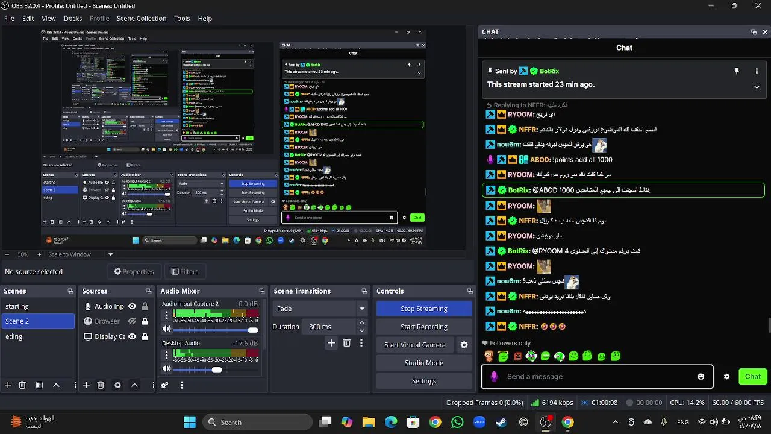Viewport: 771px width, 434px height.
Task: Increase transition duration with up arrow
Action: pyautogui.click(x=361, y=323)
